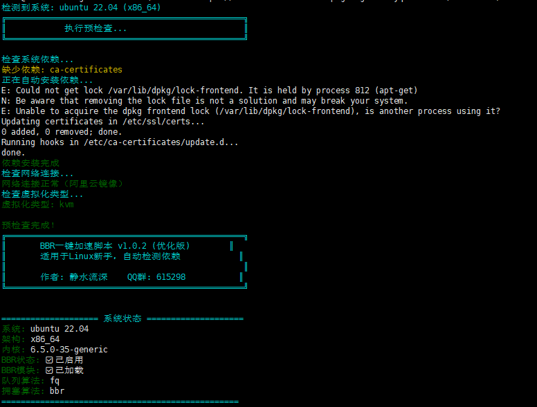The height and width of the screenshot is (407, 537).
Task: Click the BBR模块 已加载 checkmark
Action: coord(49,370)
